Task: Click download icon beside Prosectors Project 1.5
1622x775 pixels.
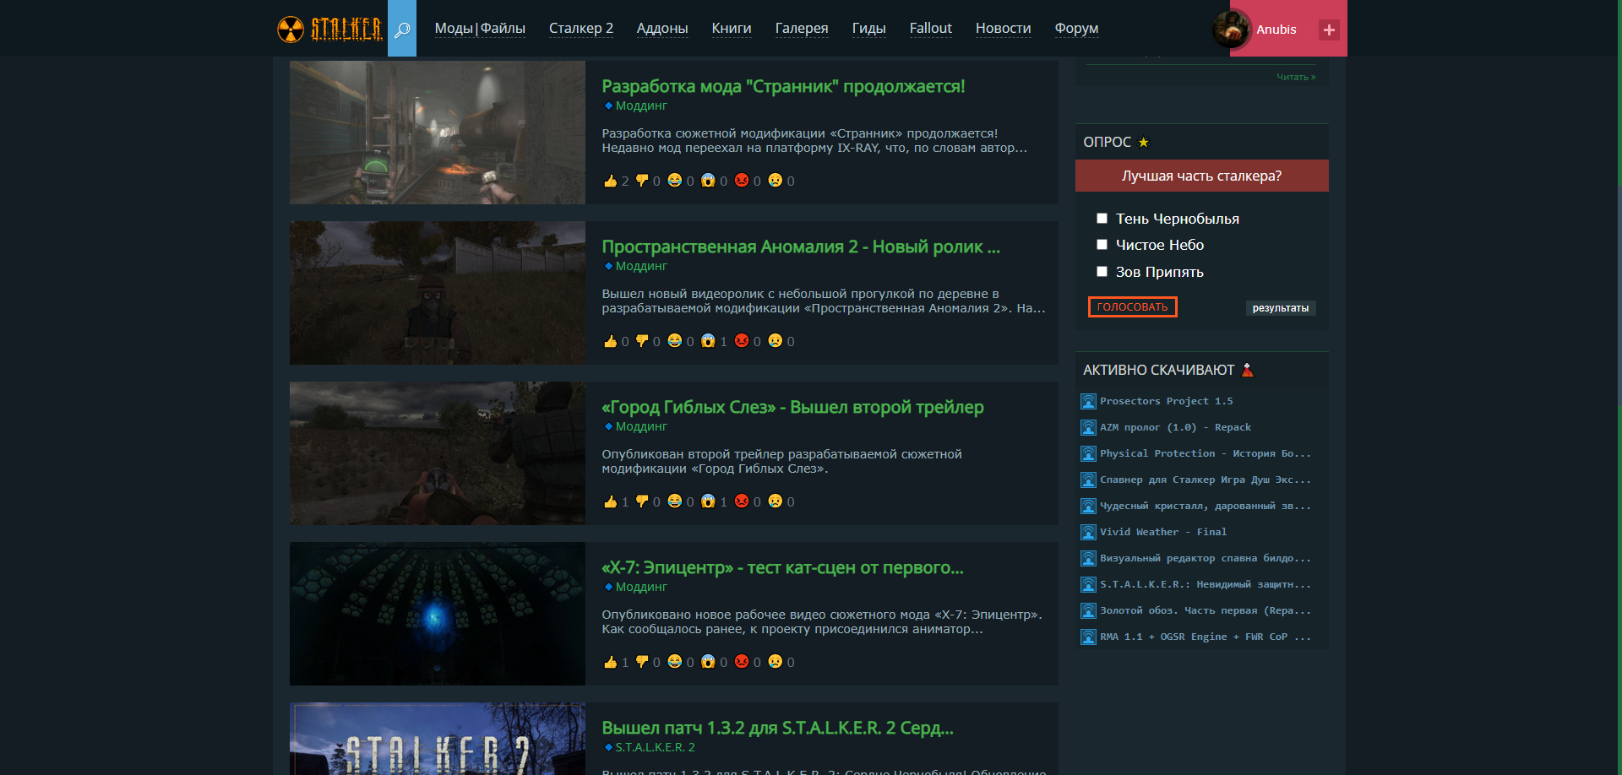Action: pyautogui.click(x=1089, y=402)
